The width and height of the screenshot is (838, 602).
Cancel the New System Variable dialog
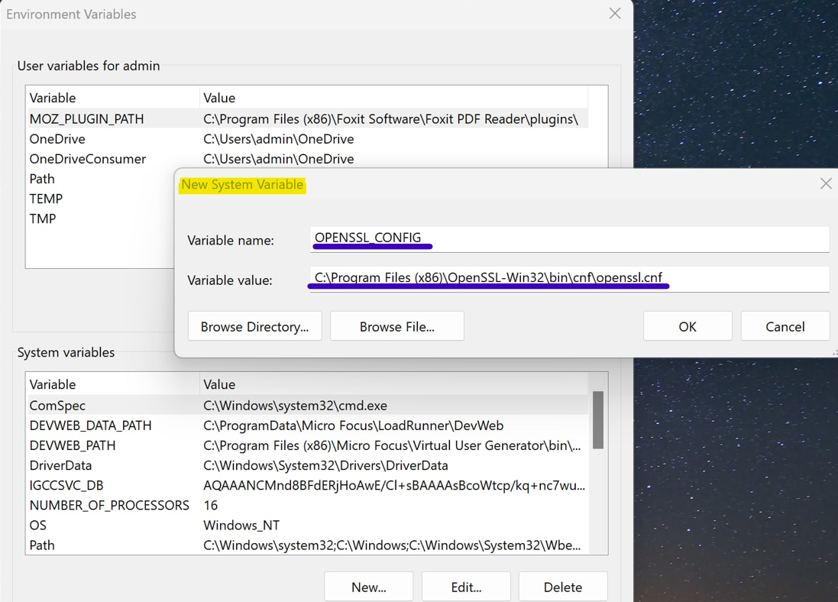tap(785, 326)
